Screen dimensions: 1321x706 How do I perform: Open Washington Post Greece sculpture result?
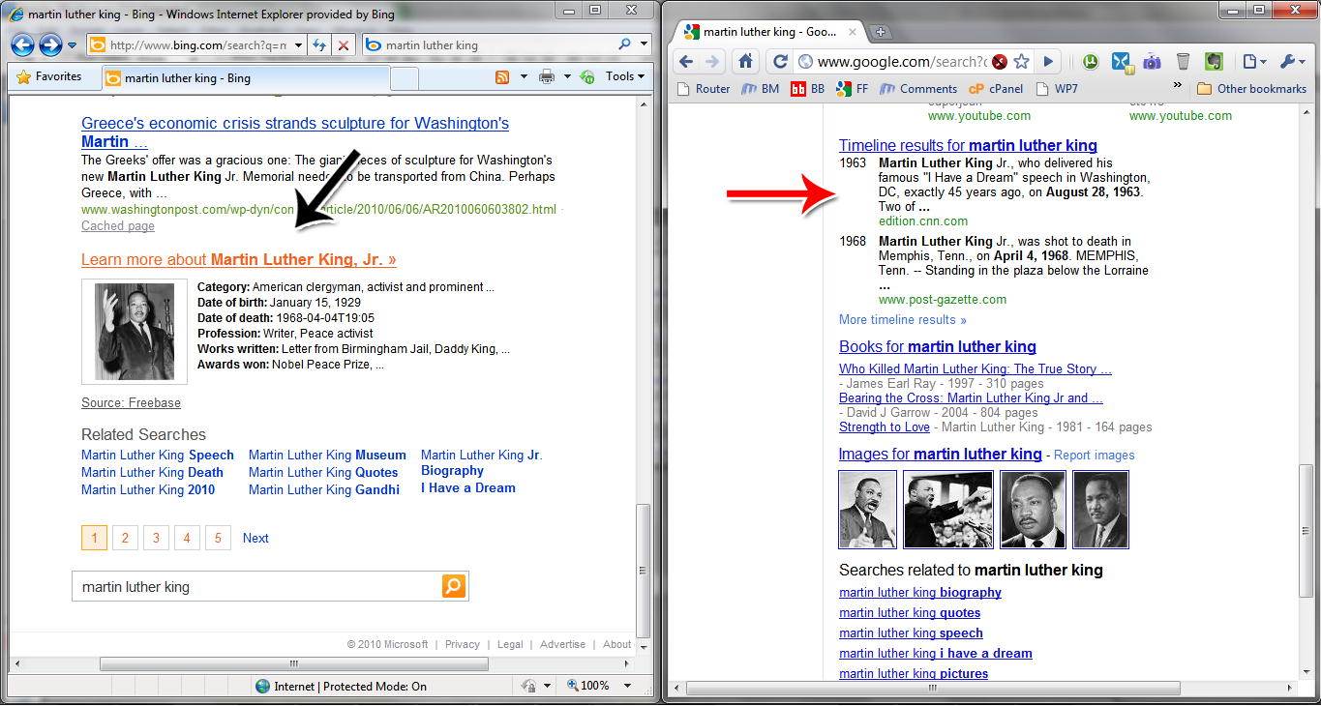click(x=295, y=132)
